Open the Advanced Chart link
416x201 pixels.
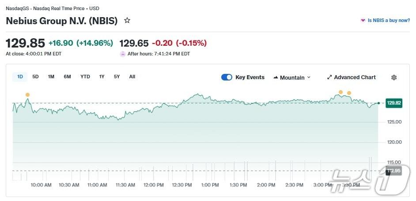coord(355,77)
